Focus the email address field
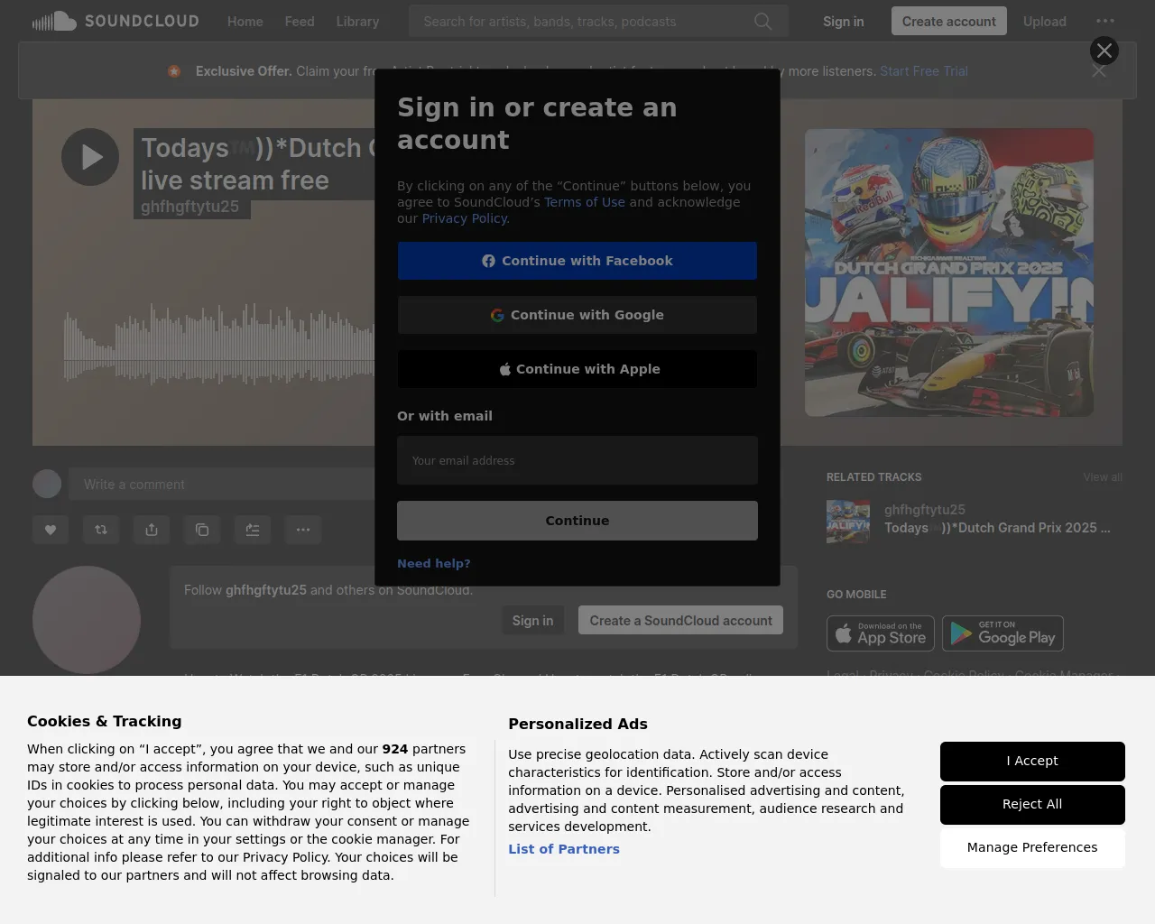The height and width of the screenshot is (924, 1155). coord(577,460)
